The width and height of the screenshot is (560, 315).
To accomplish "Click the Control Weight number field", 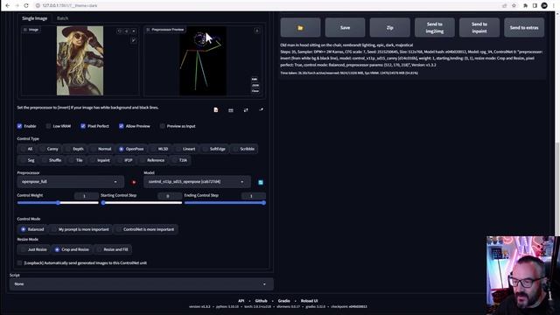I will [86, 196].
